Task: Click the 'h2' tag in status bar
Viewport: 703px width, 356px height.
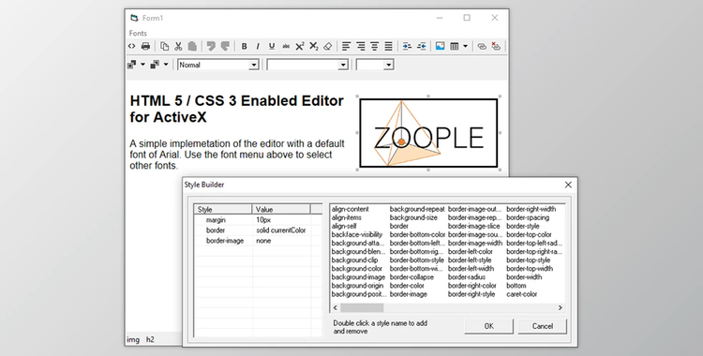Action: coord(150,340)
